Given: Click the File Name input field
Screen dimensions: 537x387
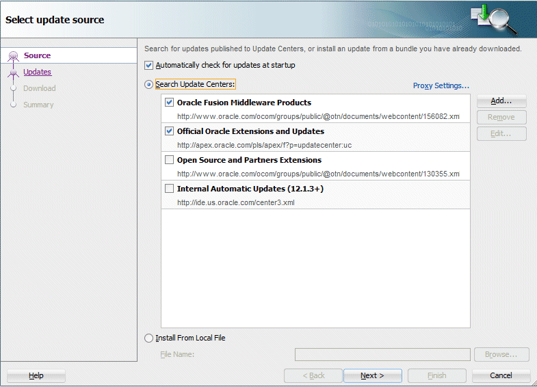Looking at the screenshot, I should point(382,354).
